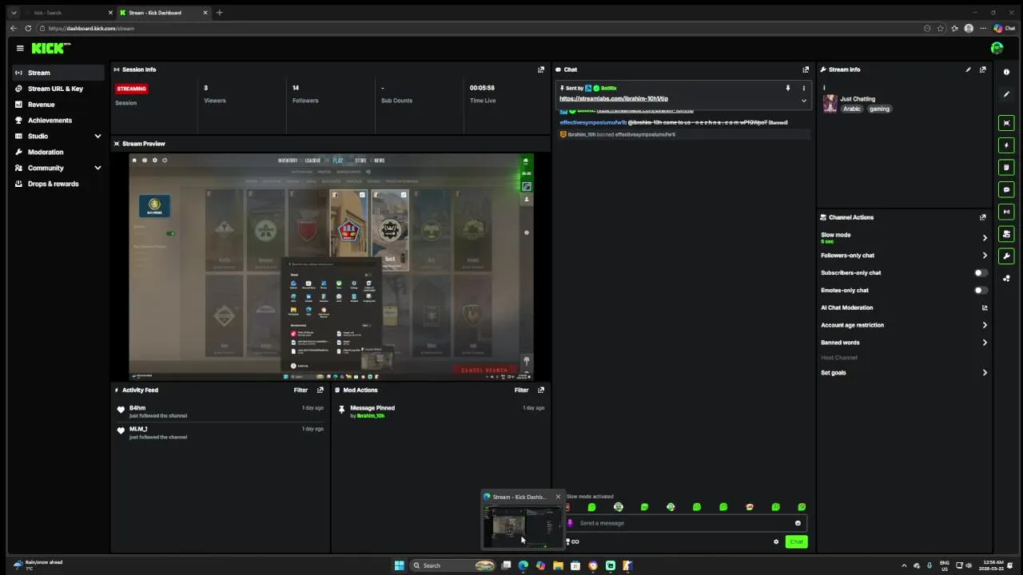This screenshot has width=1023, height=575.
Task: Select Stream in left sidebar
Action: tap(58, 73)
